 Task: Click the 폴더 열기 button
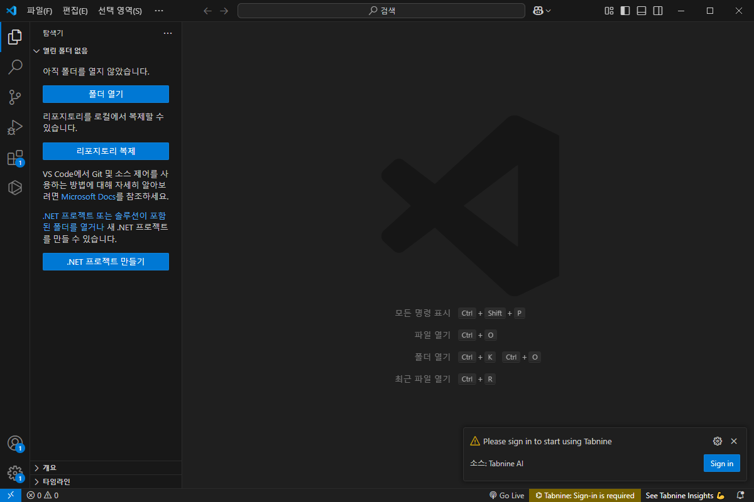(106, 93)
